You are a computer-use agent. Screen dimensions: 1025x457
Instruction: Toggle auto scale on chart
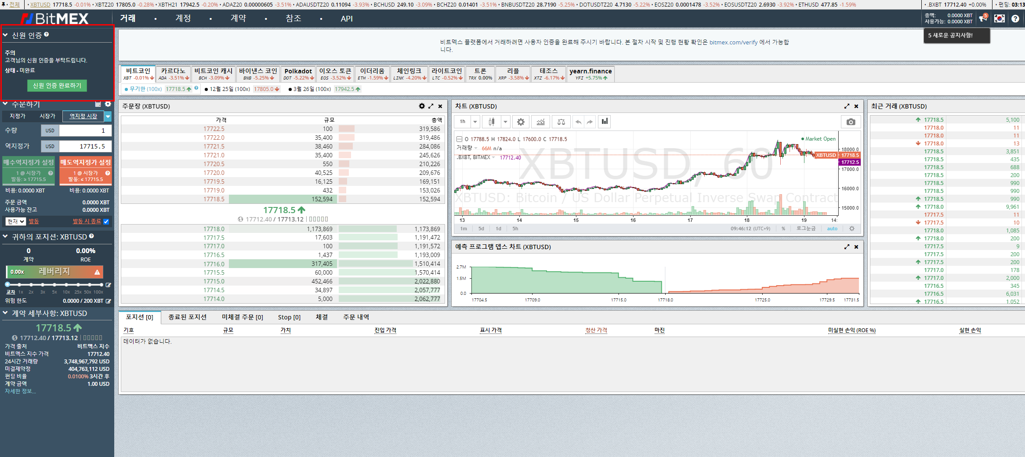[x=832, y=228]
